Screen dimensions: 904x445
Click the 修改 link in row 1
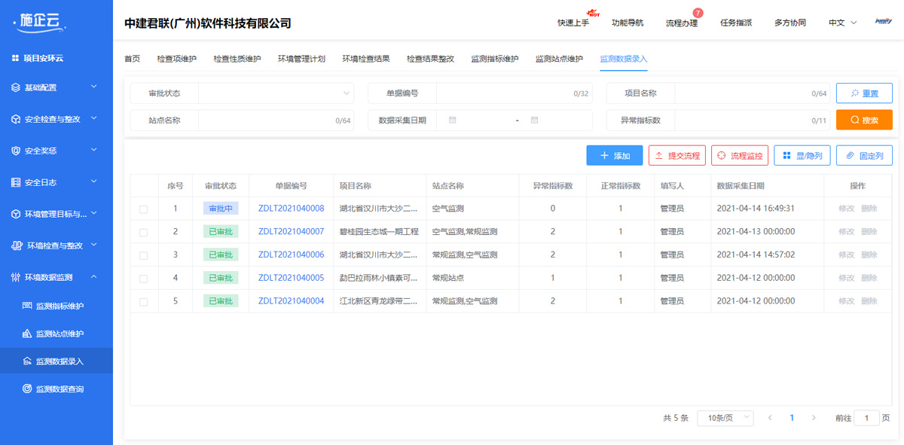coord(847,209)
